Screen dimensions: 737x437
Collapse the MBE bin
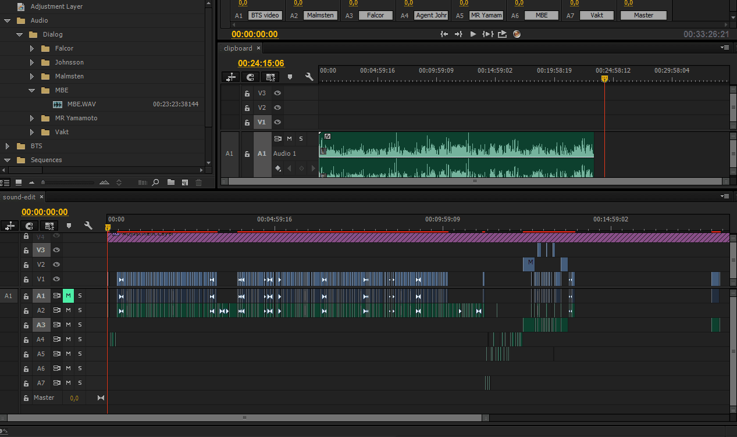pyautogui.click(x=32, y=90)
